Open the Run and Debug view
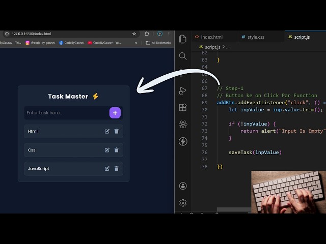This screenshot has width=326, height=244. point(182,90)
